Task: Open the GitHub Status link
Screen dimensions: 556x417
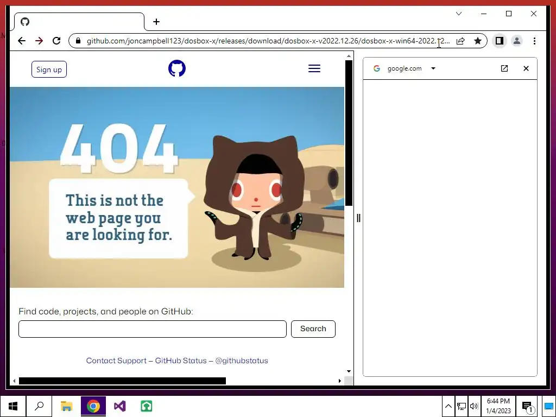Action: (x=181, y=361)
